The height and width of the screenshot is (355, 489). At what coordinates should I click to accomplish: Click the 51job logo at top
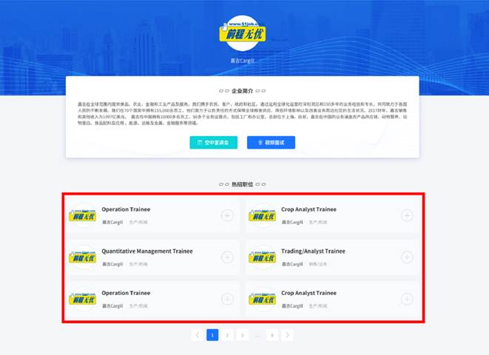coord(243,33)
